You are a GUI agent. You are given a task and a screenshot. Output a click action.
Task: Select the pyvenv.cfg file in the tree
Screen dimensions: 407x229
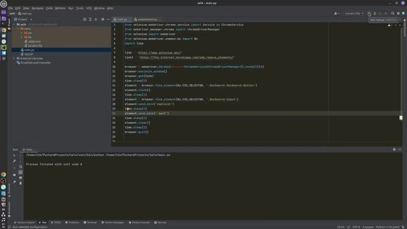click(33, 46)
